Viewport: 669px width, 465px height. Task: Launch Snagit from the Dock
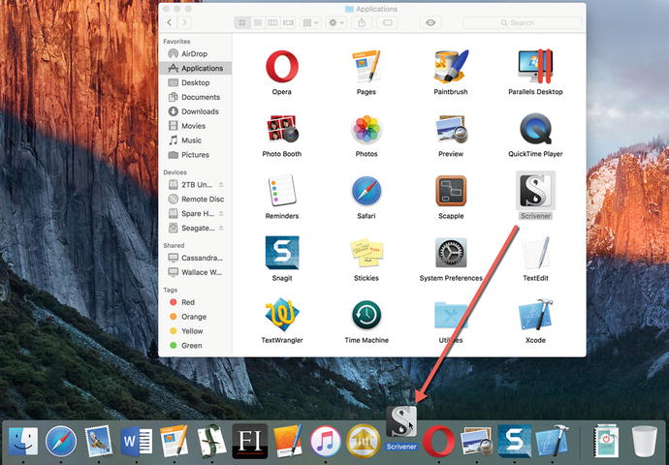pyautogui.click(x=515, y=442)
